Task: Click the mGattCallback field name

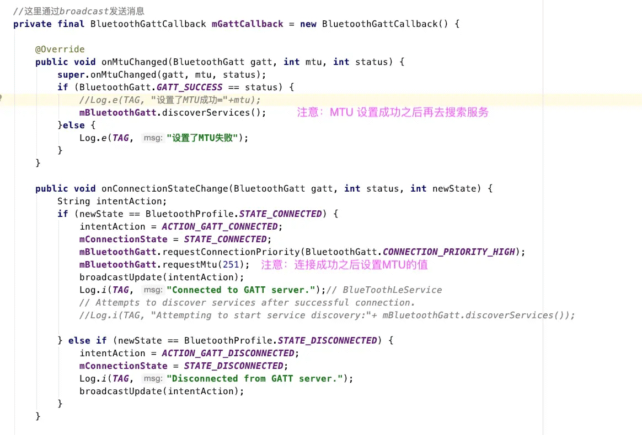Action: coord(247,24)
